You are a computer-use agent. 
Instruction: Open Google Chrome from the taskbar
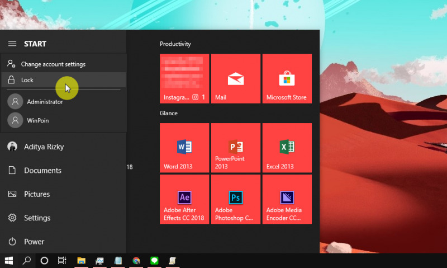[x=136, y=261]
